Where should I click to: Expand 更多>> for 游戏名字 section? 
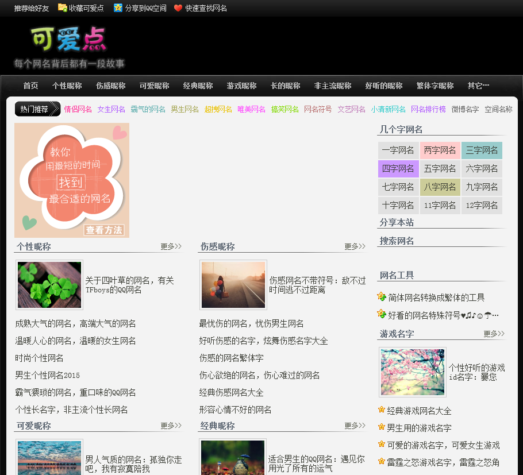pos(494,334)
